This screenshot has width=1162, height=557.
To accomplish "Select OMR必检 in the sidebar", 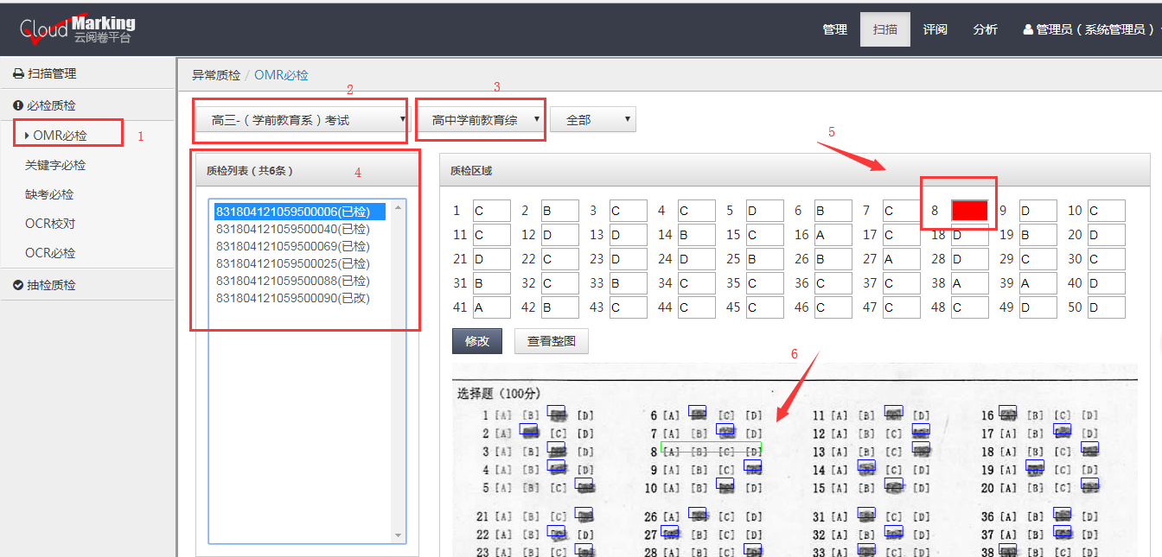I will point(60,136).
